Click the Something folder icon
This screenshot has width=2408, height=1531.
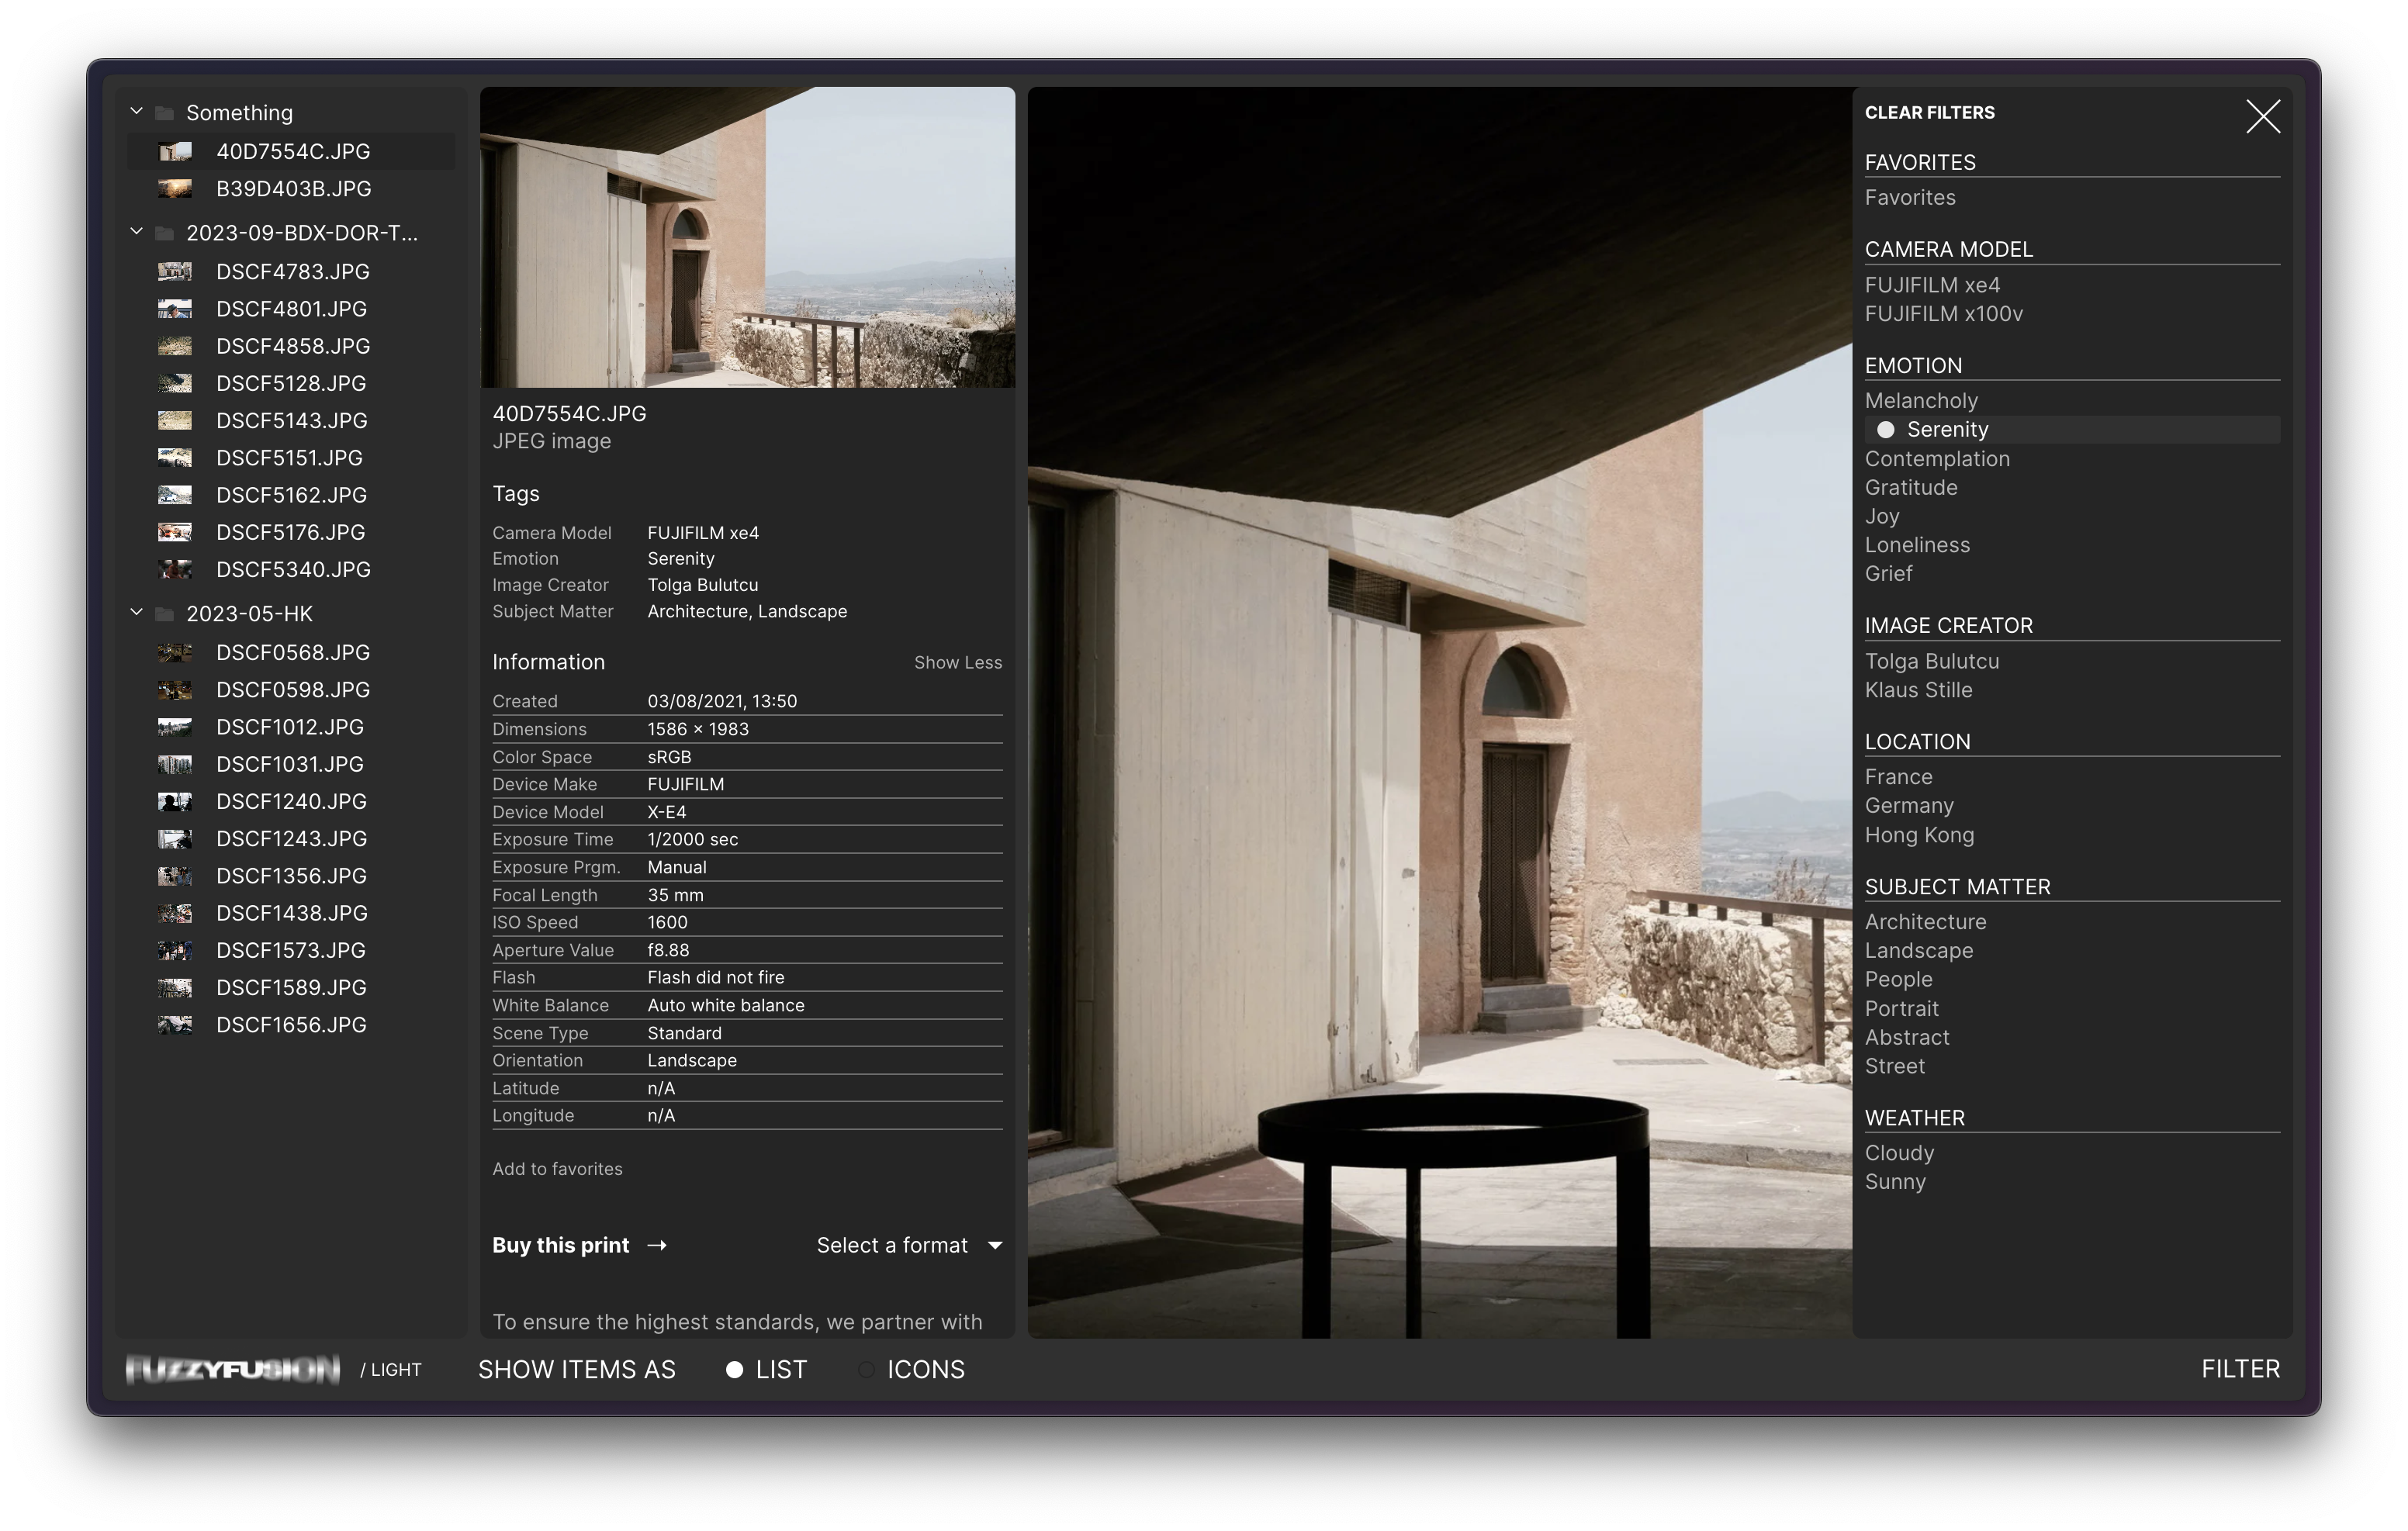(165, 113)
